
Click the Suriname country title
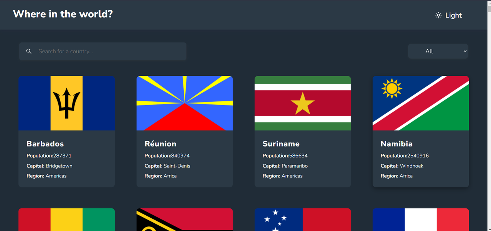click(281, 144)
